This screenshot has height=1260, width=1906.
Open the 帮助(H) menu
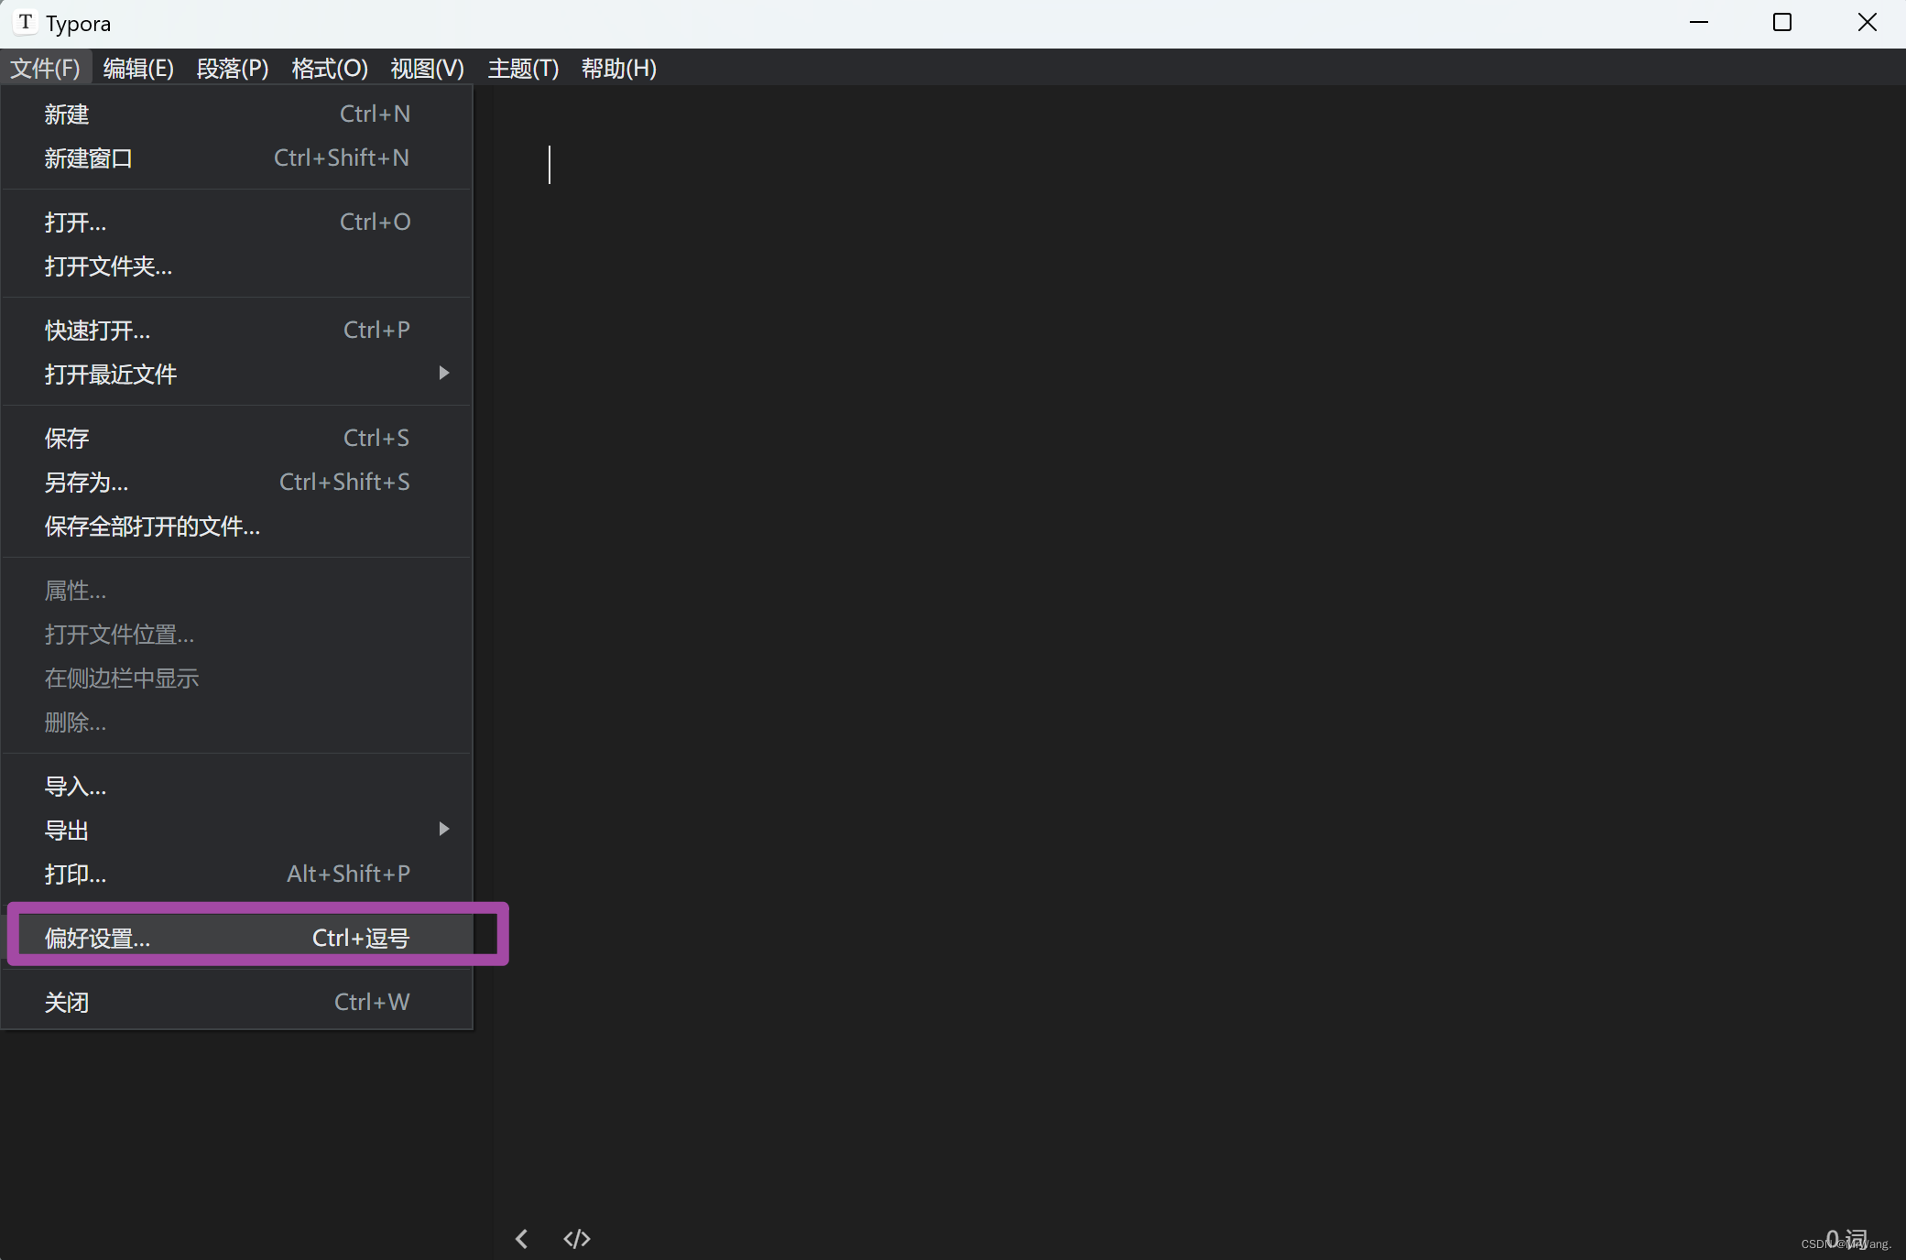(619, 69)
